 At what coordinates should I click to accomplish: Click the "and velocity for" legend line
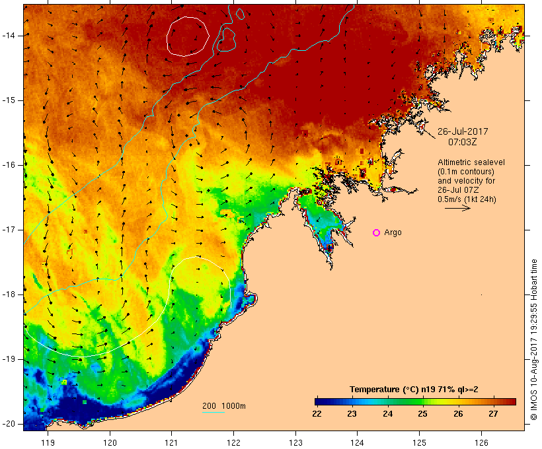(466, 181)
